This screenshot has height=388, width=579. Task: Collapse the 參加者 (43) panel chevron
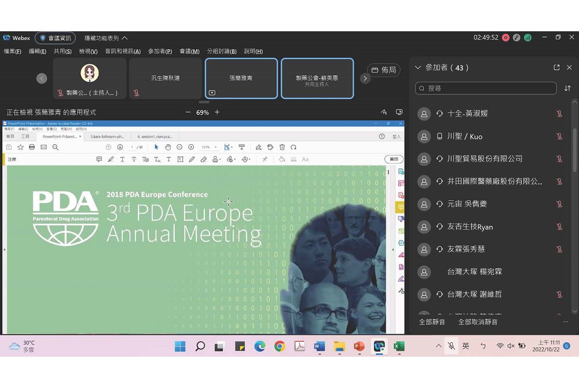click(418, 68)
